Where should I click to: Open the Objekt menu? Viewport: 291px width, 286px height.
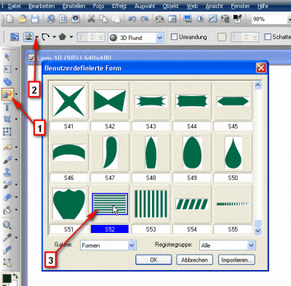171,6
